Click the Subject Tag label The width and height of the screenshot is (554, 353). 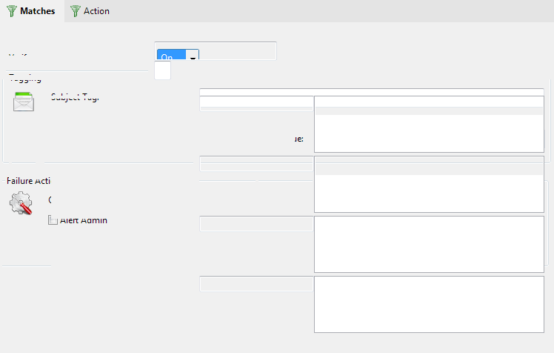75,97
